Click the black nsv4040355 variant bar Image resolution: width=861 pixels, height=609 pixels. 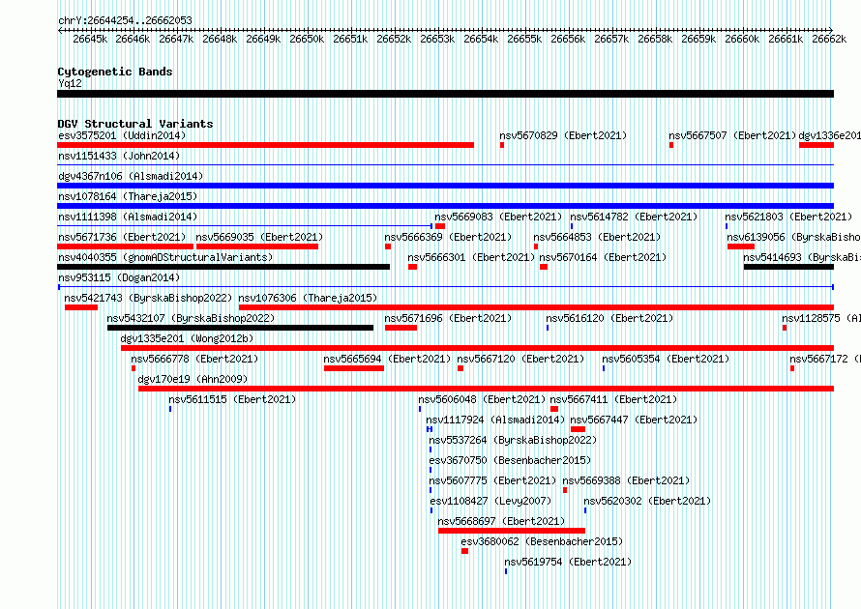[x=223, y=267]
